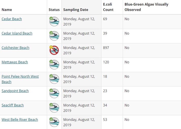Click Cedar Island Beach status icon
181x129 pixels.
[x=54, y=36]
